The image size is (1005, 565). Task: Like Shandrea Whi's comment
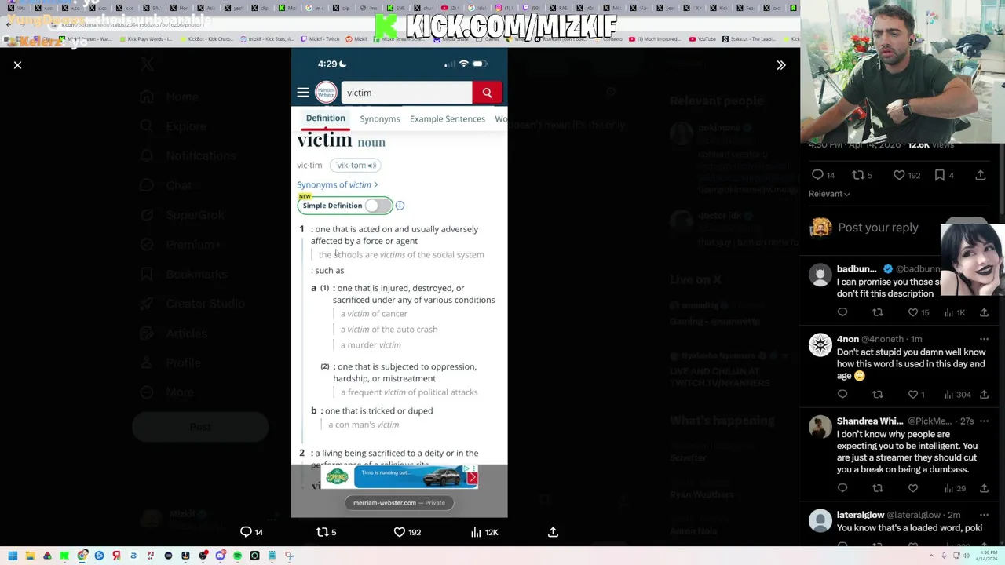913,488
